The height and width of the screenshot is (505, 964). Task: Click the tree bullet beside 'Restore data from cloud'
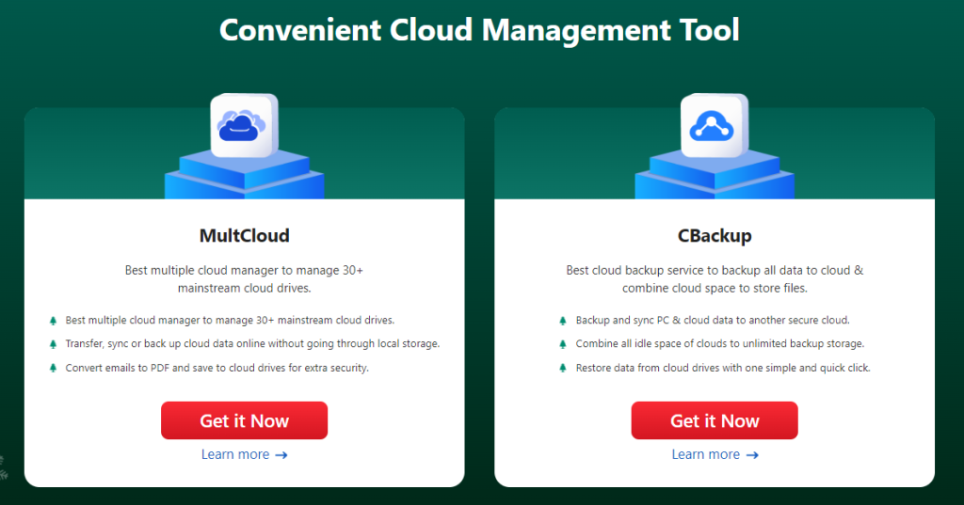[563, 368]
